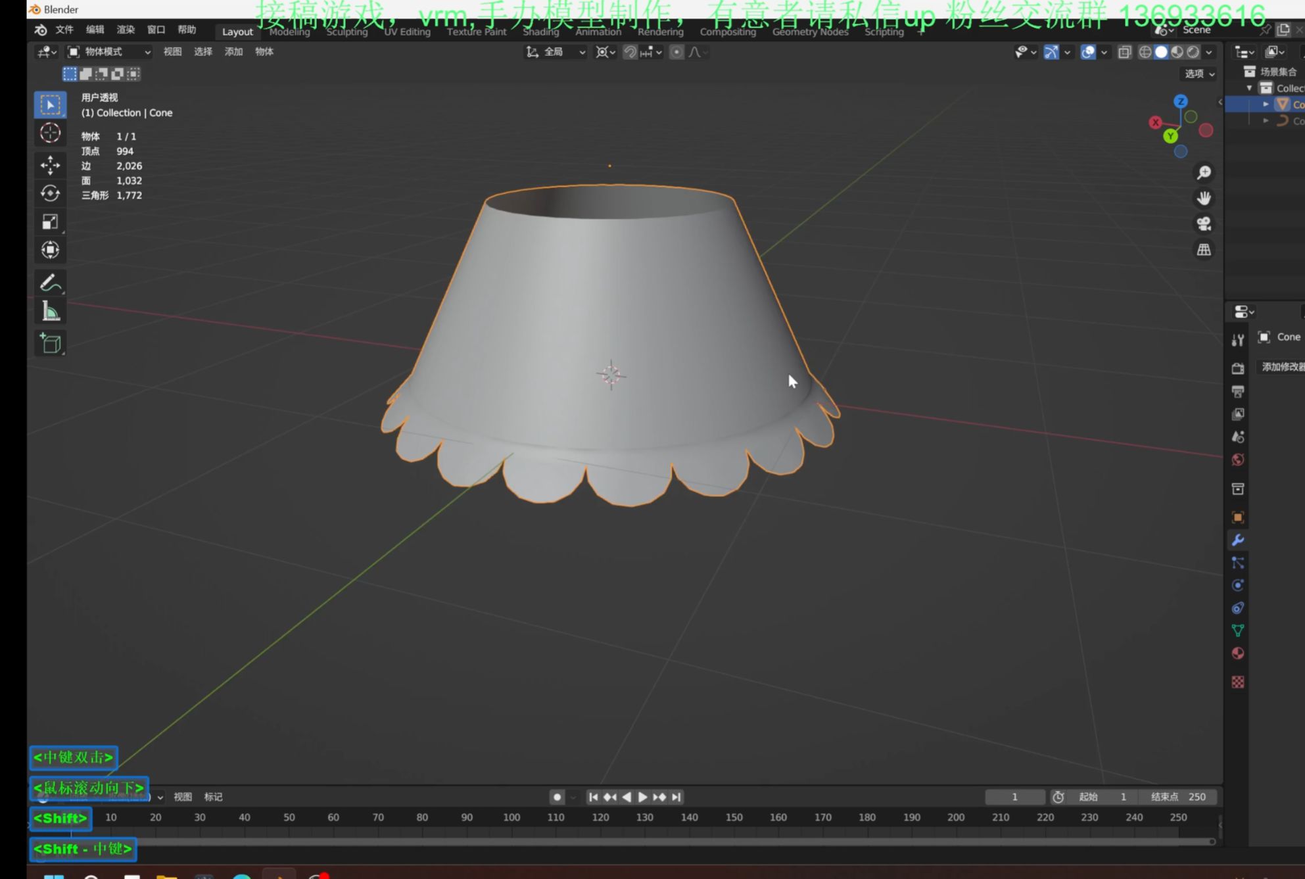Toggle proportional editing

(x=676, y=52)
